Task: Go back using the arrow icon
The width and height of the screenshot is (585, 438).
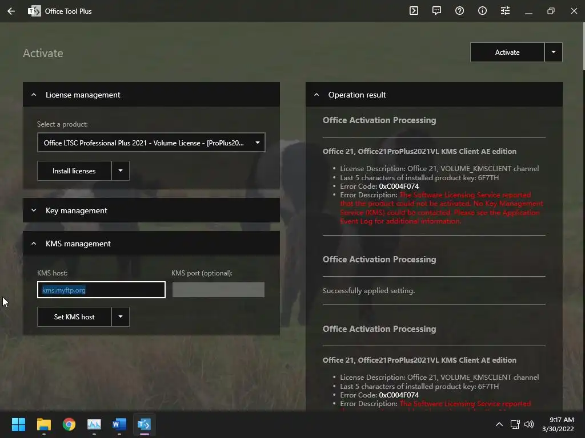Action: click(11, 11)
